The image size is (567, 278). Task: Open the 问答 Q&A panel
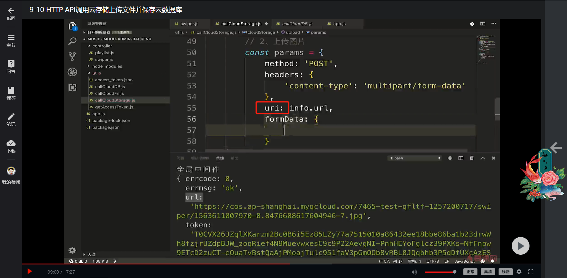pyautogui.click(x=11, y=67)
